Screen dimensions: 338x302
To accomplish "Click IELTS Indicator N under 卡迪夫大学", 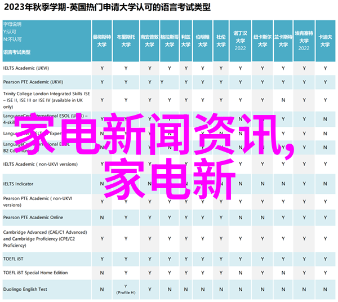I will coord(325,184).
